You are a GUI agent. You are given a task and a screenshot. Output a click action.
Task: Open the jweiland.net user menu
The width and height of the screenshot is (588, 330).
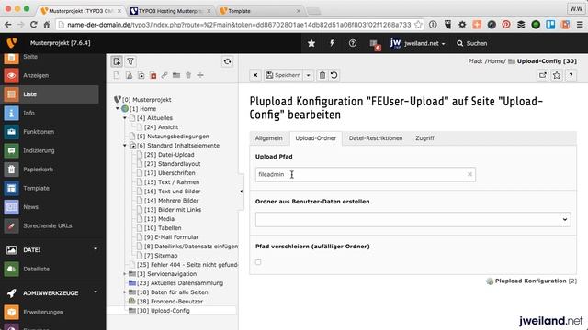point(417,43)
